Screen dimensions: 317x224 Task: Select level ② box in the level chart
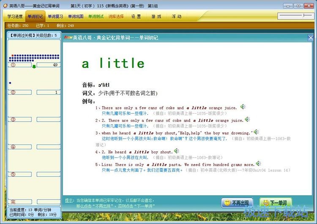click(x=20, y=92)
